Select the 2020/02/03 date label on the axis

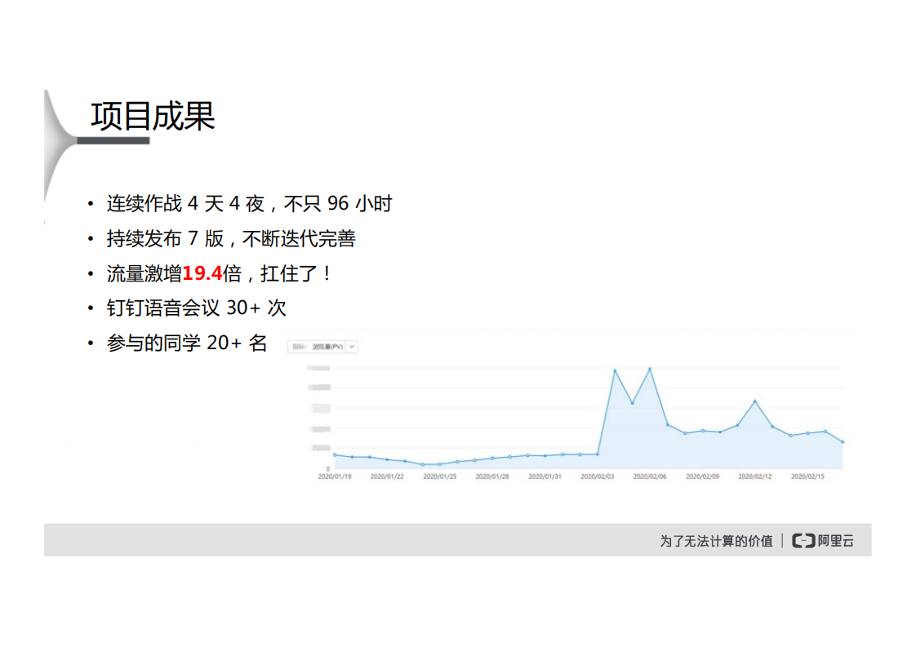pyautogui.click(x=597, y=474)
